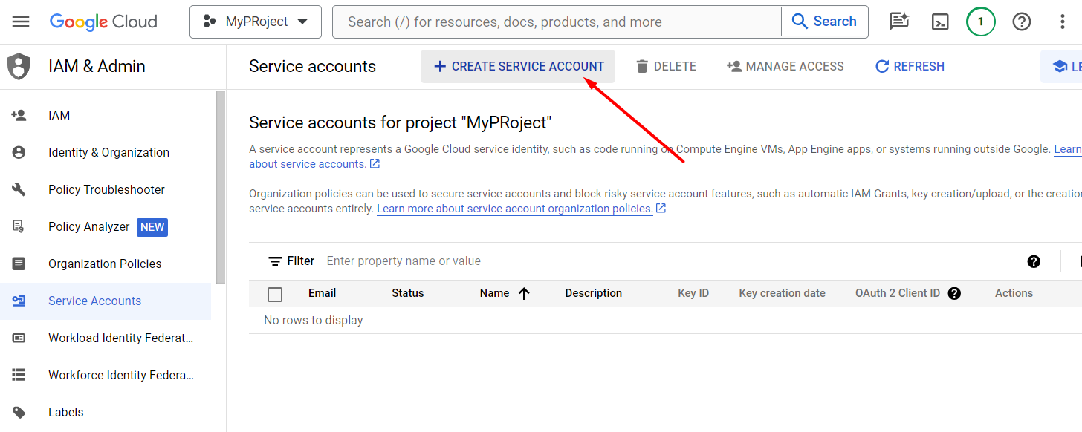The width and height of the screenshot is (1082, 432).
Task: Open Organization Policies in sidebar
Action: [x=106, y=264]
